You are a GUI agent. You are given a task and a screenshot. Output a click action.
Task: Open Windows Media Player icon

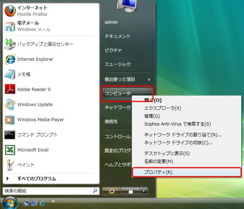click(10, 119)
